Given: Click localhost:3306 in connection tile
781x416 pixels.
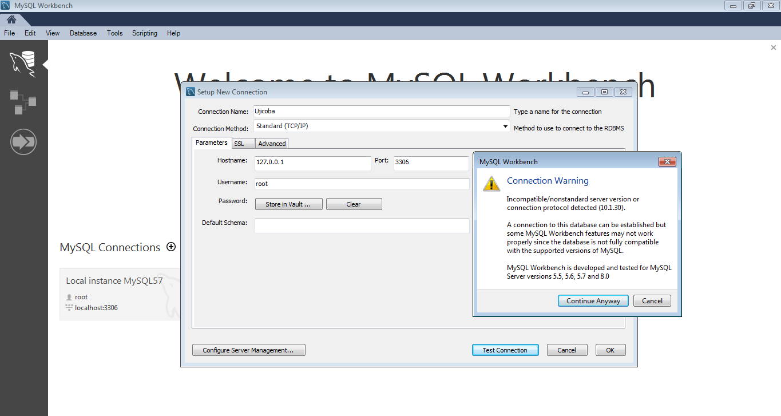Looking at the screenshot, I should (x=96, y=308).
